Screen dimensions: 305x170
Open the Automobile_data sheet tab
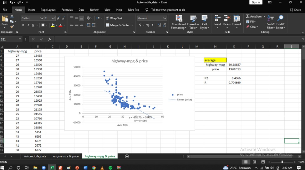pyautogui.click(x=35, y=156)
